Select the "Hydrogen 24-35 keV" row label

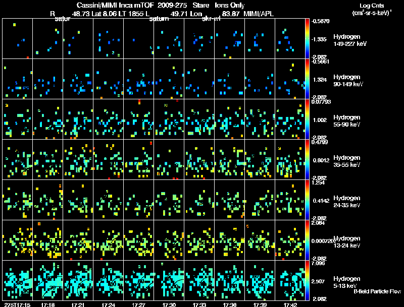(346, 202)
